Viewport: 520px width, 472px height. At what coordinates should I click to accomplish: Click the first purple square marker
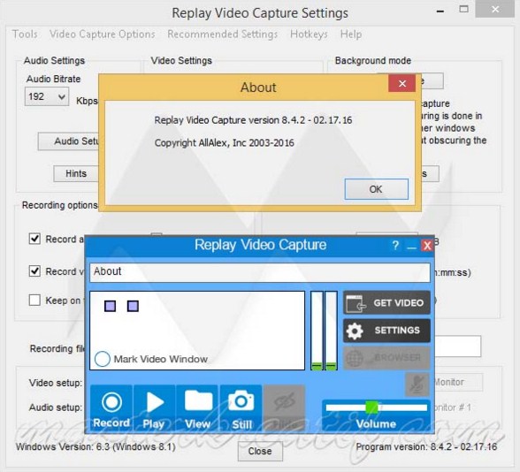(110, 306)
